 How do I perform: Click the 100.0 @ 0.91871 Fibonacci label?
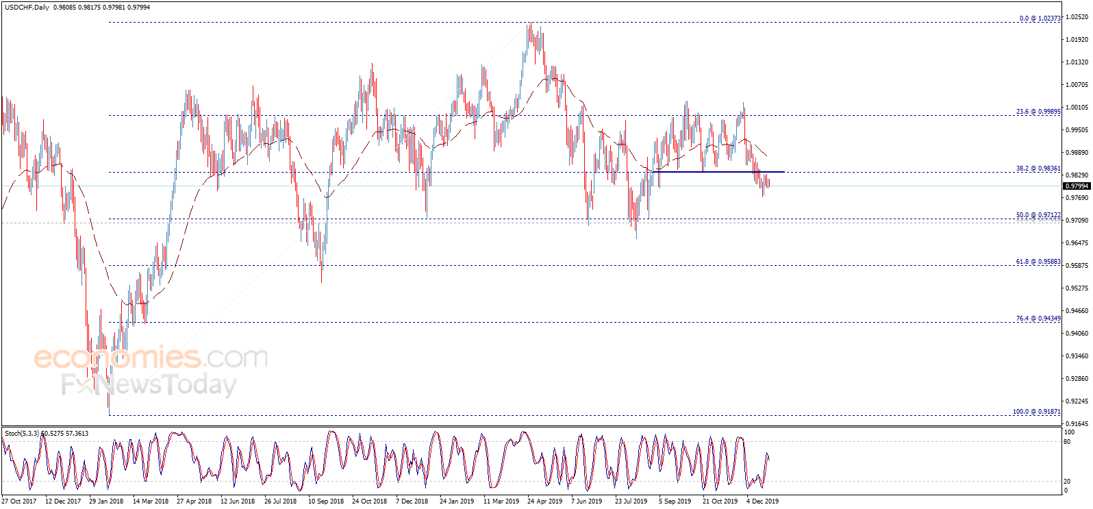[1037, 412]
